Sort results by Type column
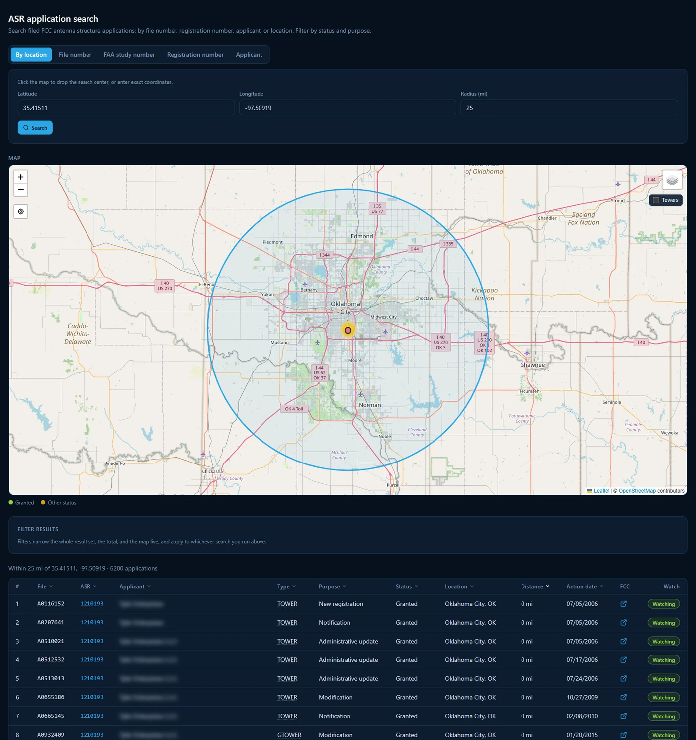The width and height of the screenshot is (696, 740). tap(286, 587)
